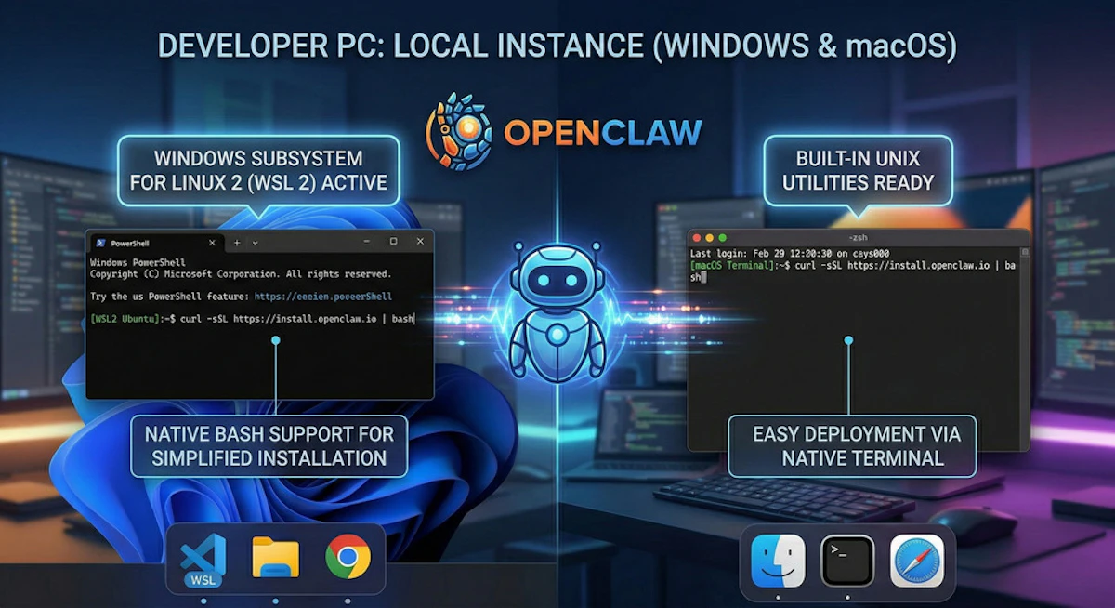This screenshot has height=608, width=1115.
Task: Click the red close light on the zsh window
Action: [x=697, y=238]
